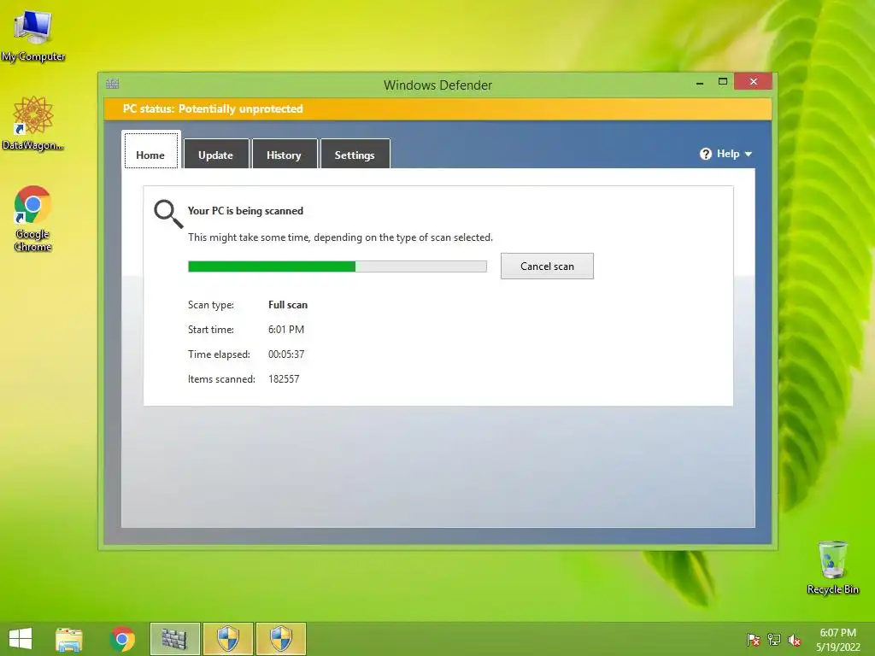Open the Windows Start button

tap(21, 639)
